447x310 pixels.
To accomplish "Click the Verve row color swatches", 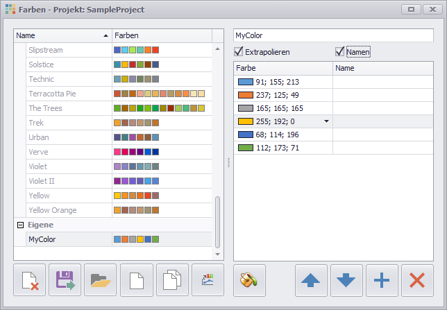I will pos(136,152).
